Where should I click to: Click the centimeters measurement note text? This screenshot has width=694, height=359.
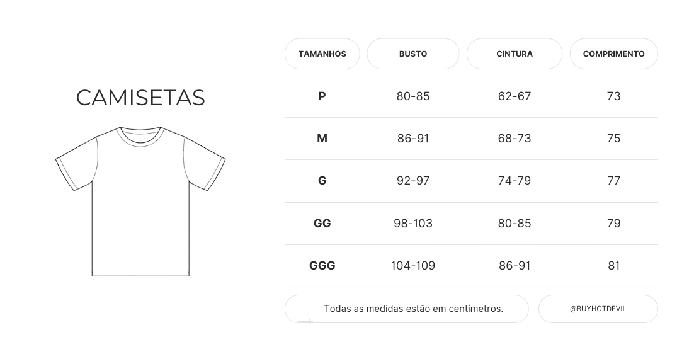coord(413,309)
